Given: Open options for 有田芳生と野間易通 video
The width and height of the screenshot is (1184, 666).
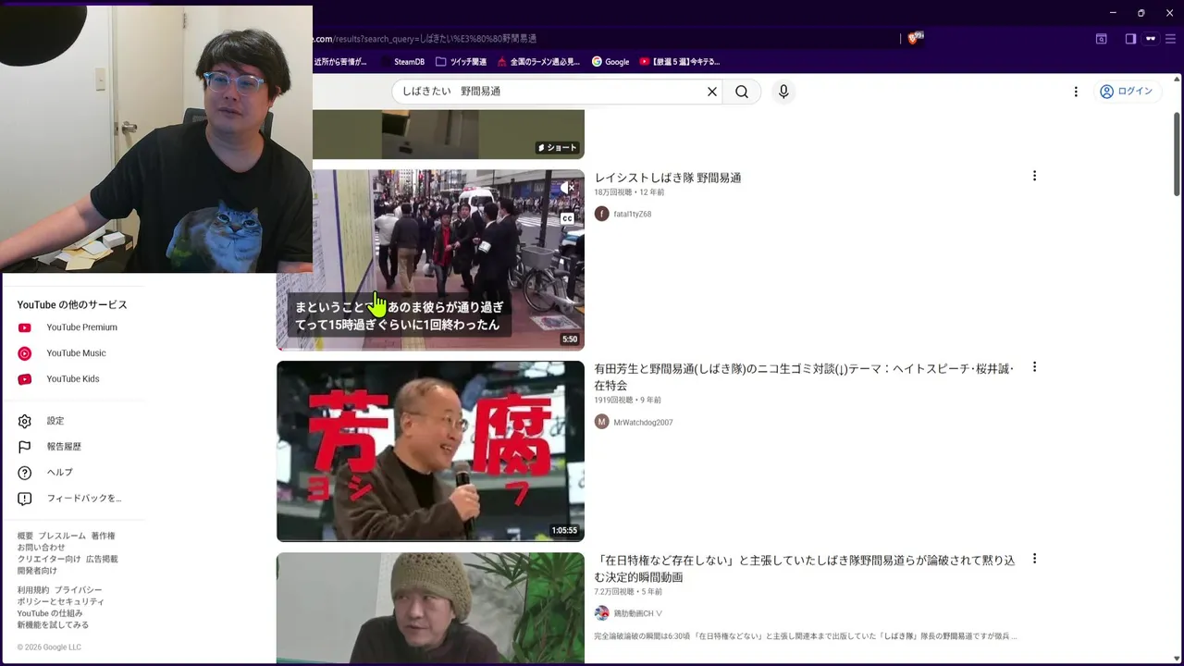Looking at the screenshot, I should [x=1034, y=367].
